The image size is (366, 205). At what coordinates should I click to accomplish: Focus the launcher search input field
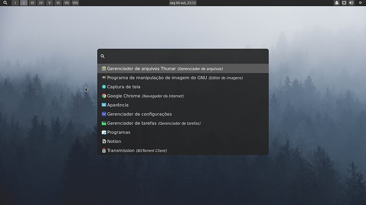point(183,56)
